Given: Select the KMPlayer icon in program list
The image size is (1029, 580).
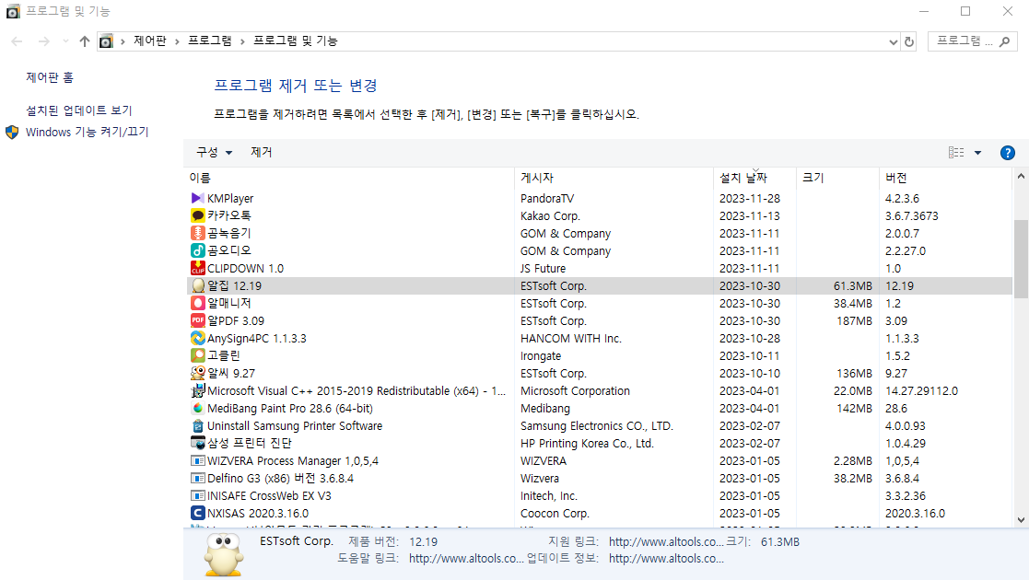Looking at the screenshot, I should coord(198,198).
